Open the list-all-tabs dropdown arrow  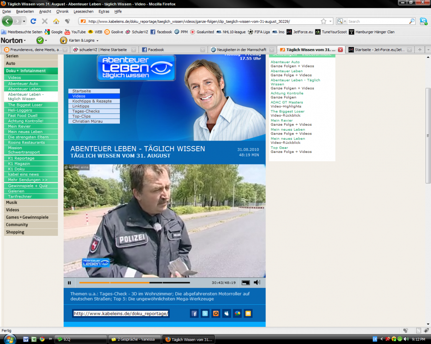[x=428, y=50]
